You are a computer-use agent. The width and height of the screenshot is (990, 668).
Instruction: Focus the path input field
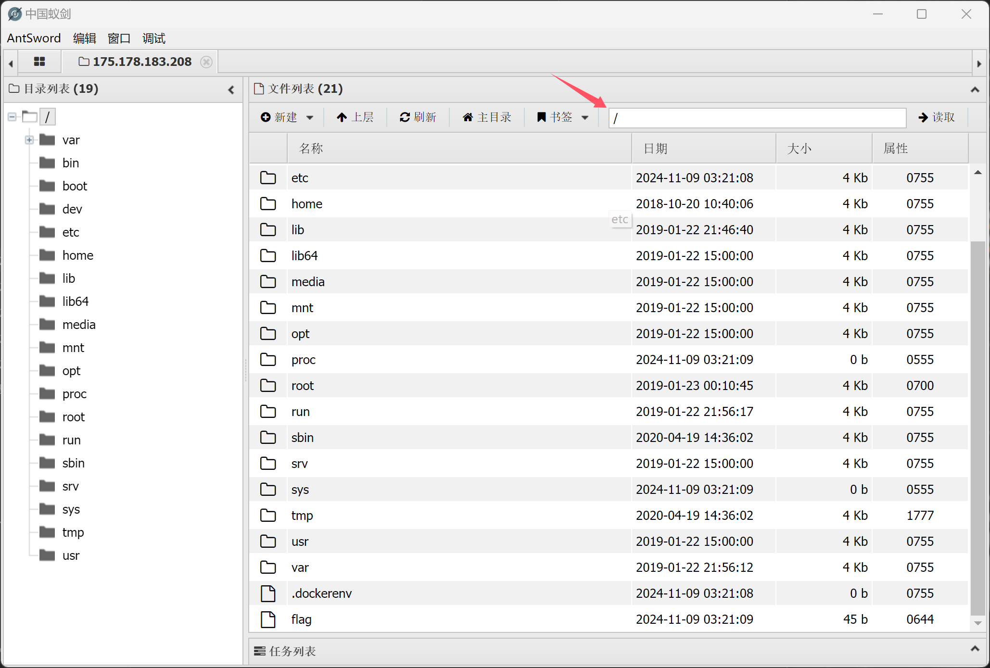(x=757, y=118)
